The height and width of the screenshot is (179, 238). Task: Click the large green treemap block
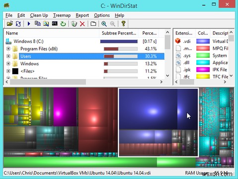pyautogui.click(x=80, y=162)
